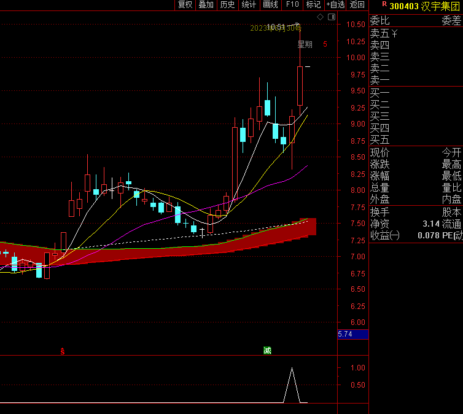Click the 涨幅 label

pos(379,176)
